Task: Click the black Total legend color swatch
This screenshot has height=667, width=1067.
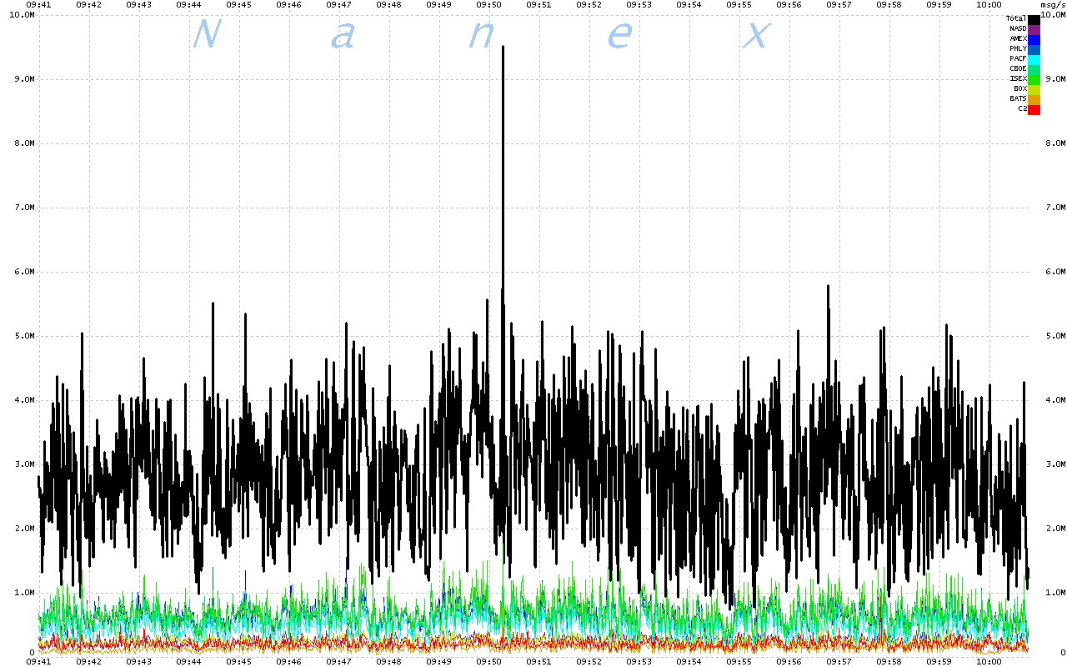Action: [1034, 19]
